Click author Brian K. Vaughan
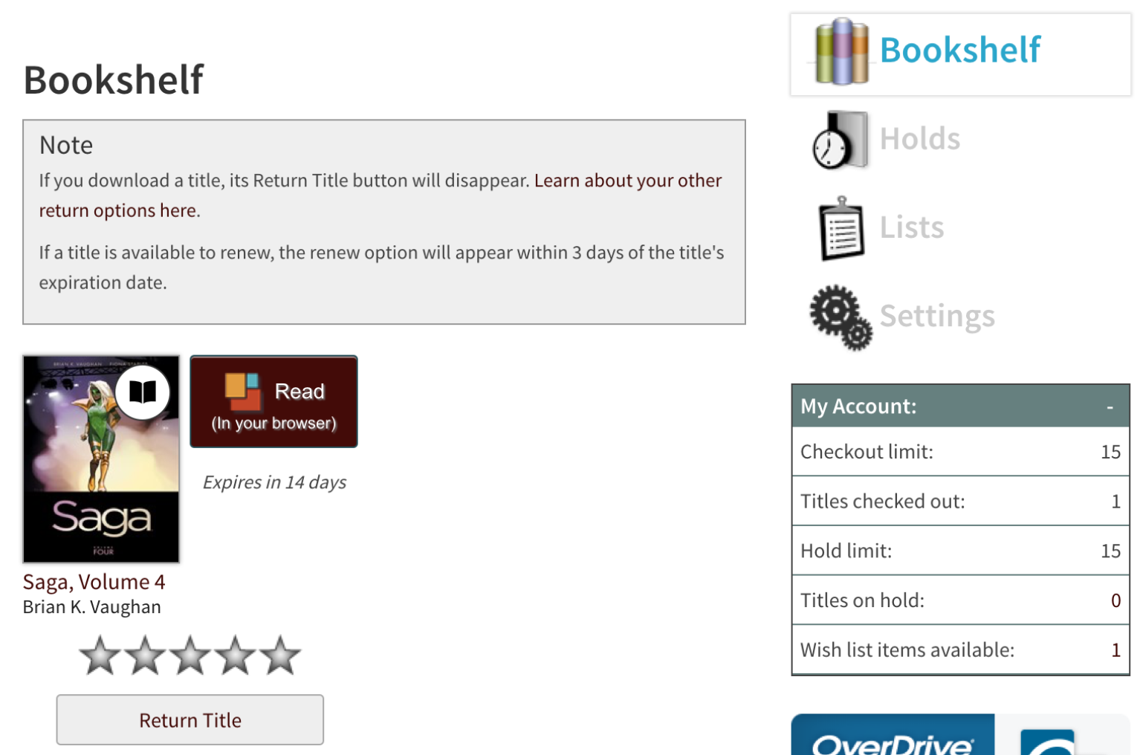Image resolution: width=1140 pixels, height=755 pixels. [x=91, y=607]
